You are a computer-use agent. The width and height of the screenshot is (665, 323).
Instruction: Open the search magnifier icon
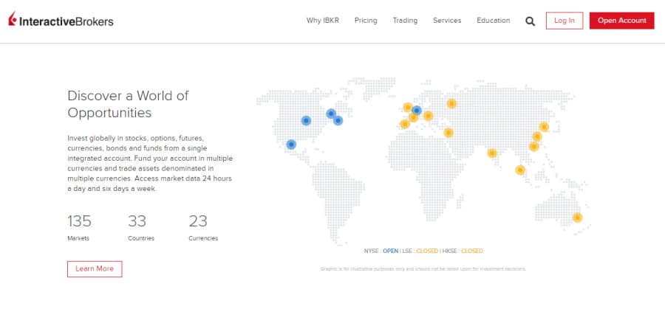tap(530, 21)
